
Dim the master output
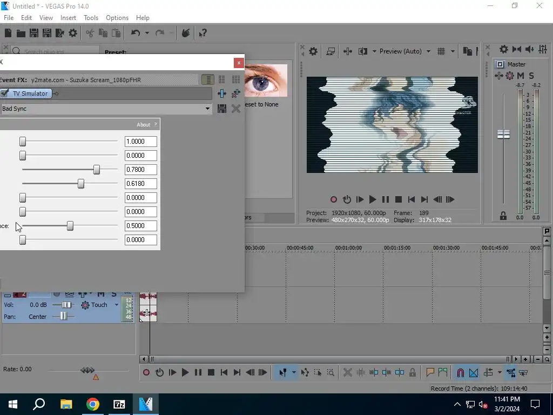[x=529, y=49]
